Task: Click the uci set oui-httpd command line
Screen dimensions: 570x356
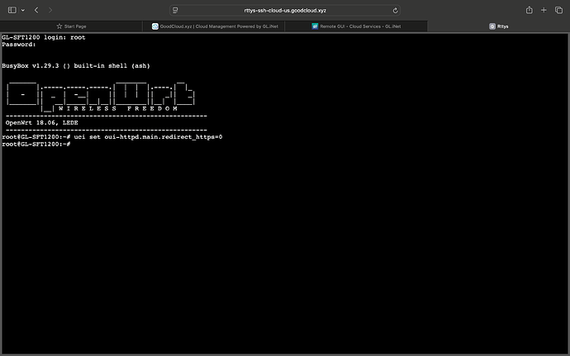Action: click(x=112, y=137)
